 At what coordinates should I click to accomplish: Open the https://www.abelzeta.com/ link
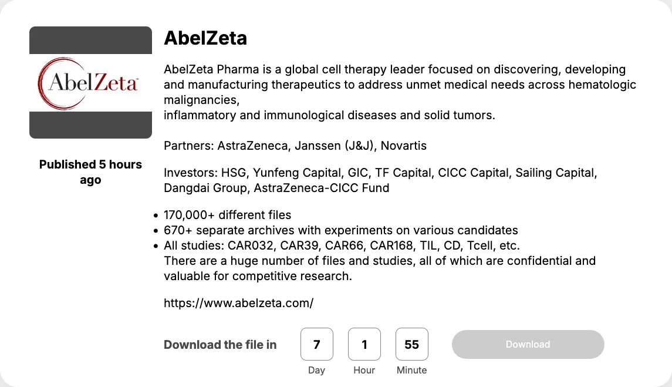point(238,304)
